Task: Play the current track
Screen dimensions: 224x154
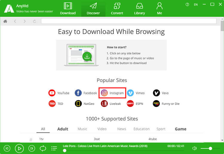Action: (19, 148)
